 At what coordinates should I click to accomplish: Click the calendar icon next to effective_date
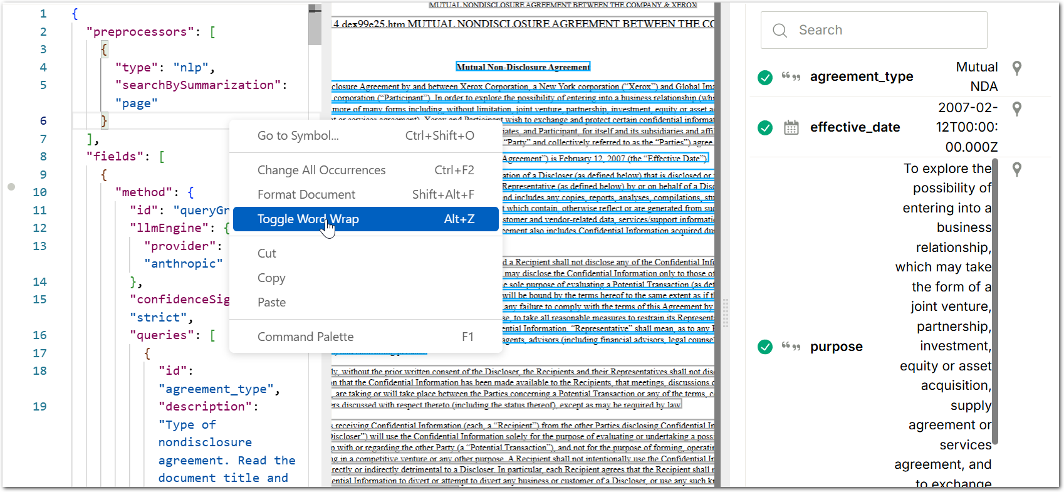click(791, 128)
